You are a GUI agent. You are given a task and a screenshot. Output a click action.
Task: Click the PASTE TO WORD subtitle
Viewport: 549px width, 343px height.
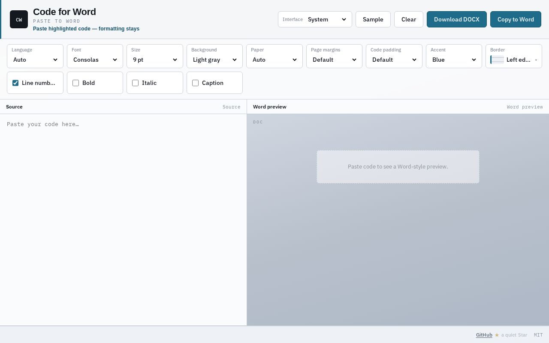click(x=57, y=21)
